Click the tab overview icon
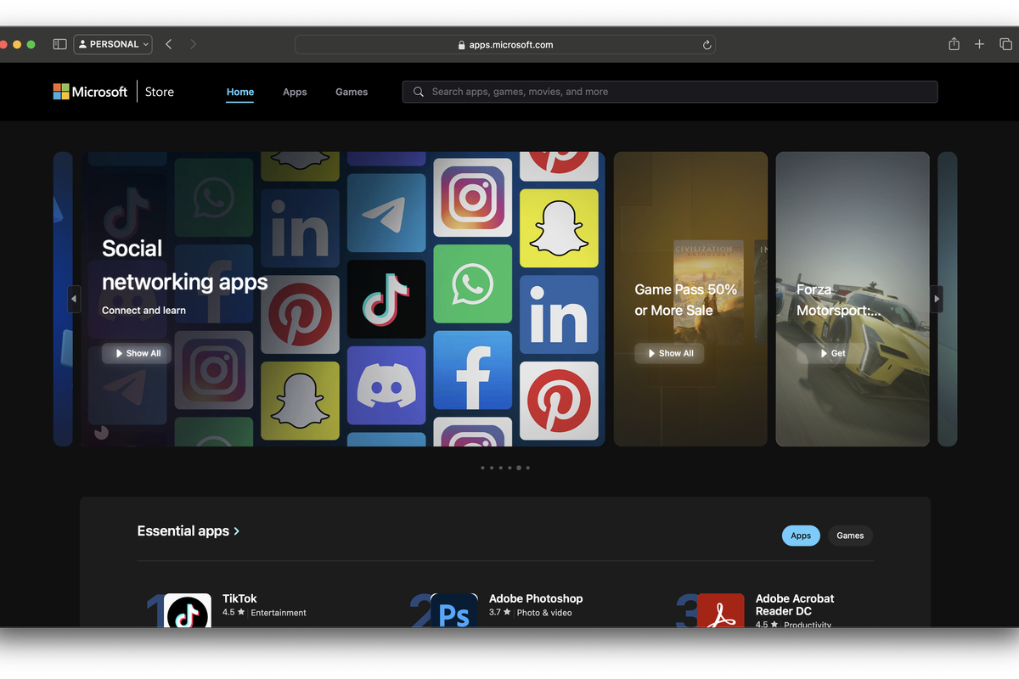1019x679 pixels. (x=1005, y=43)
